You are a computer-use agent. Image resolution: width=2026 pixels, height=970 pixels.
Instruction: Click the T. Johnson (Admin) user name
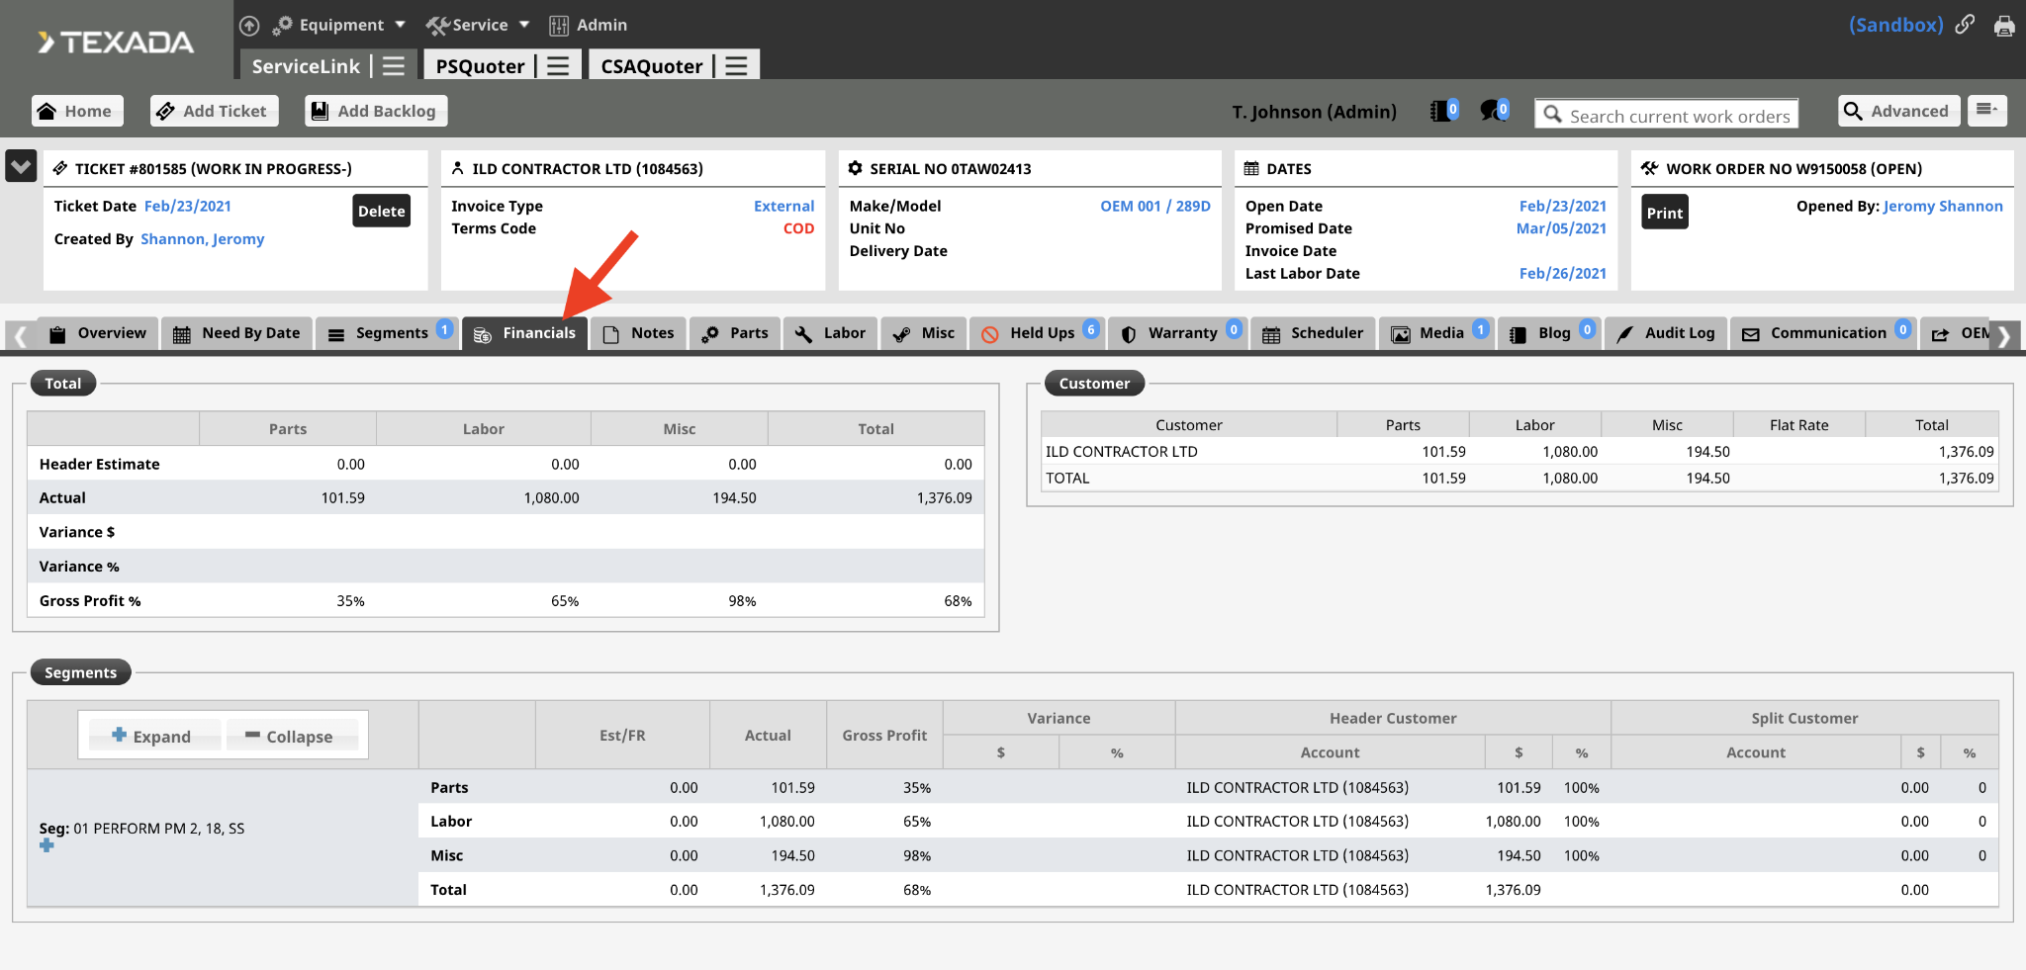(1314, 112)
